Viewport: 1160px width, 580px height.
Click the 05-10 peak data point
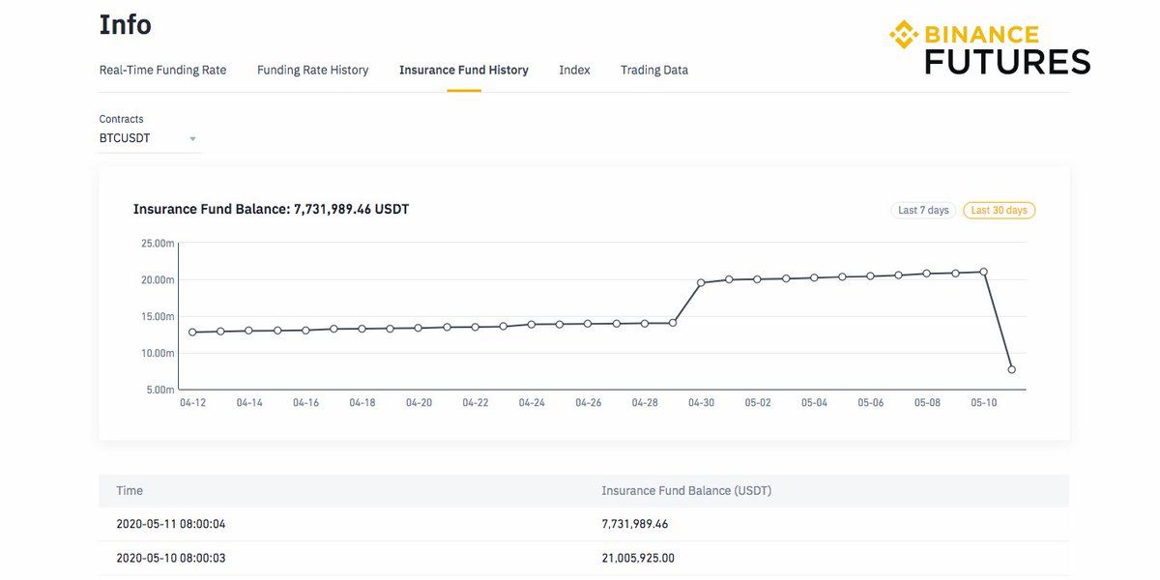983,272
